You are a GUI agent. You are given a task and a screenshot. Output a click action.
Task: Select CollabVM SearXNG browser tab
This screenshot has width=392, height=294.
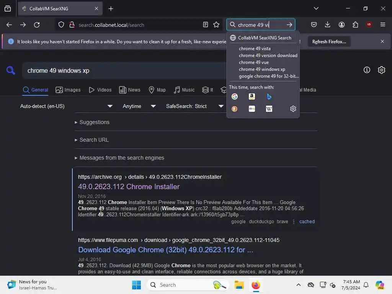click(60, 8)
